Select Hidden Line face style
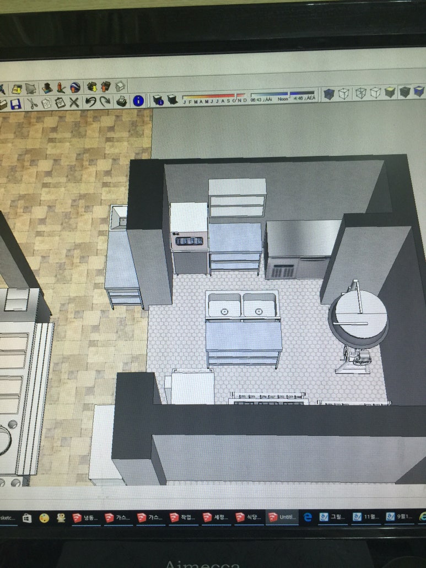 click(x=375, y=93)
